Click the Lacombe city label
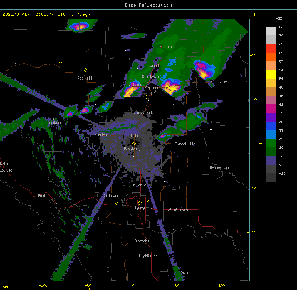Viewport: 297px width, 290px height. (x=155, y=66)
